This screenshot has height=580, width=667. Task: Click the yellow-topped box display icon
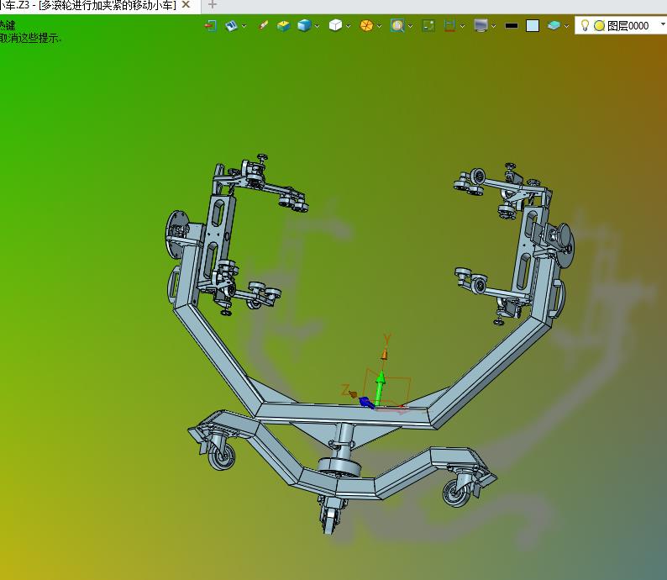(x=283, y=26)
